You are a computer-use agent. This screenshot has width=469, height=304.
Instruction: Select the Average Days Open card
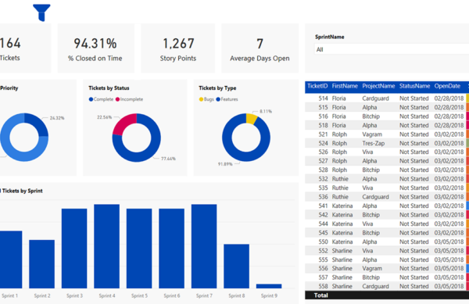[260, 48]
